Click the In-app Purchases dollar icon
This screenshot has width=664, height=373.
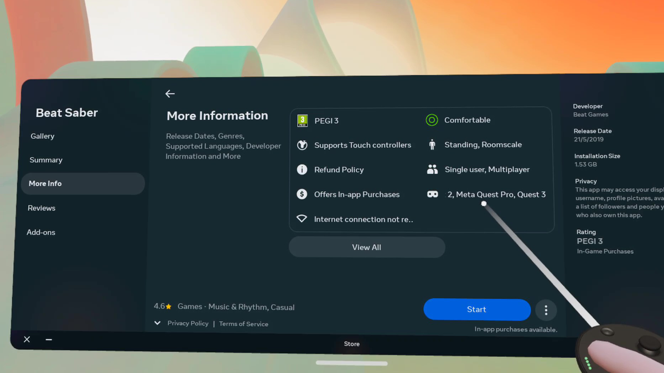coord(302,194)
